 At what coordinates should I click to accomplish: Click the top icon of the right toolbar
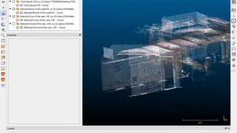(x=234, y=2)
